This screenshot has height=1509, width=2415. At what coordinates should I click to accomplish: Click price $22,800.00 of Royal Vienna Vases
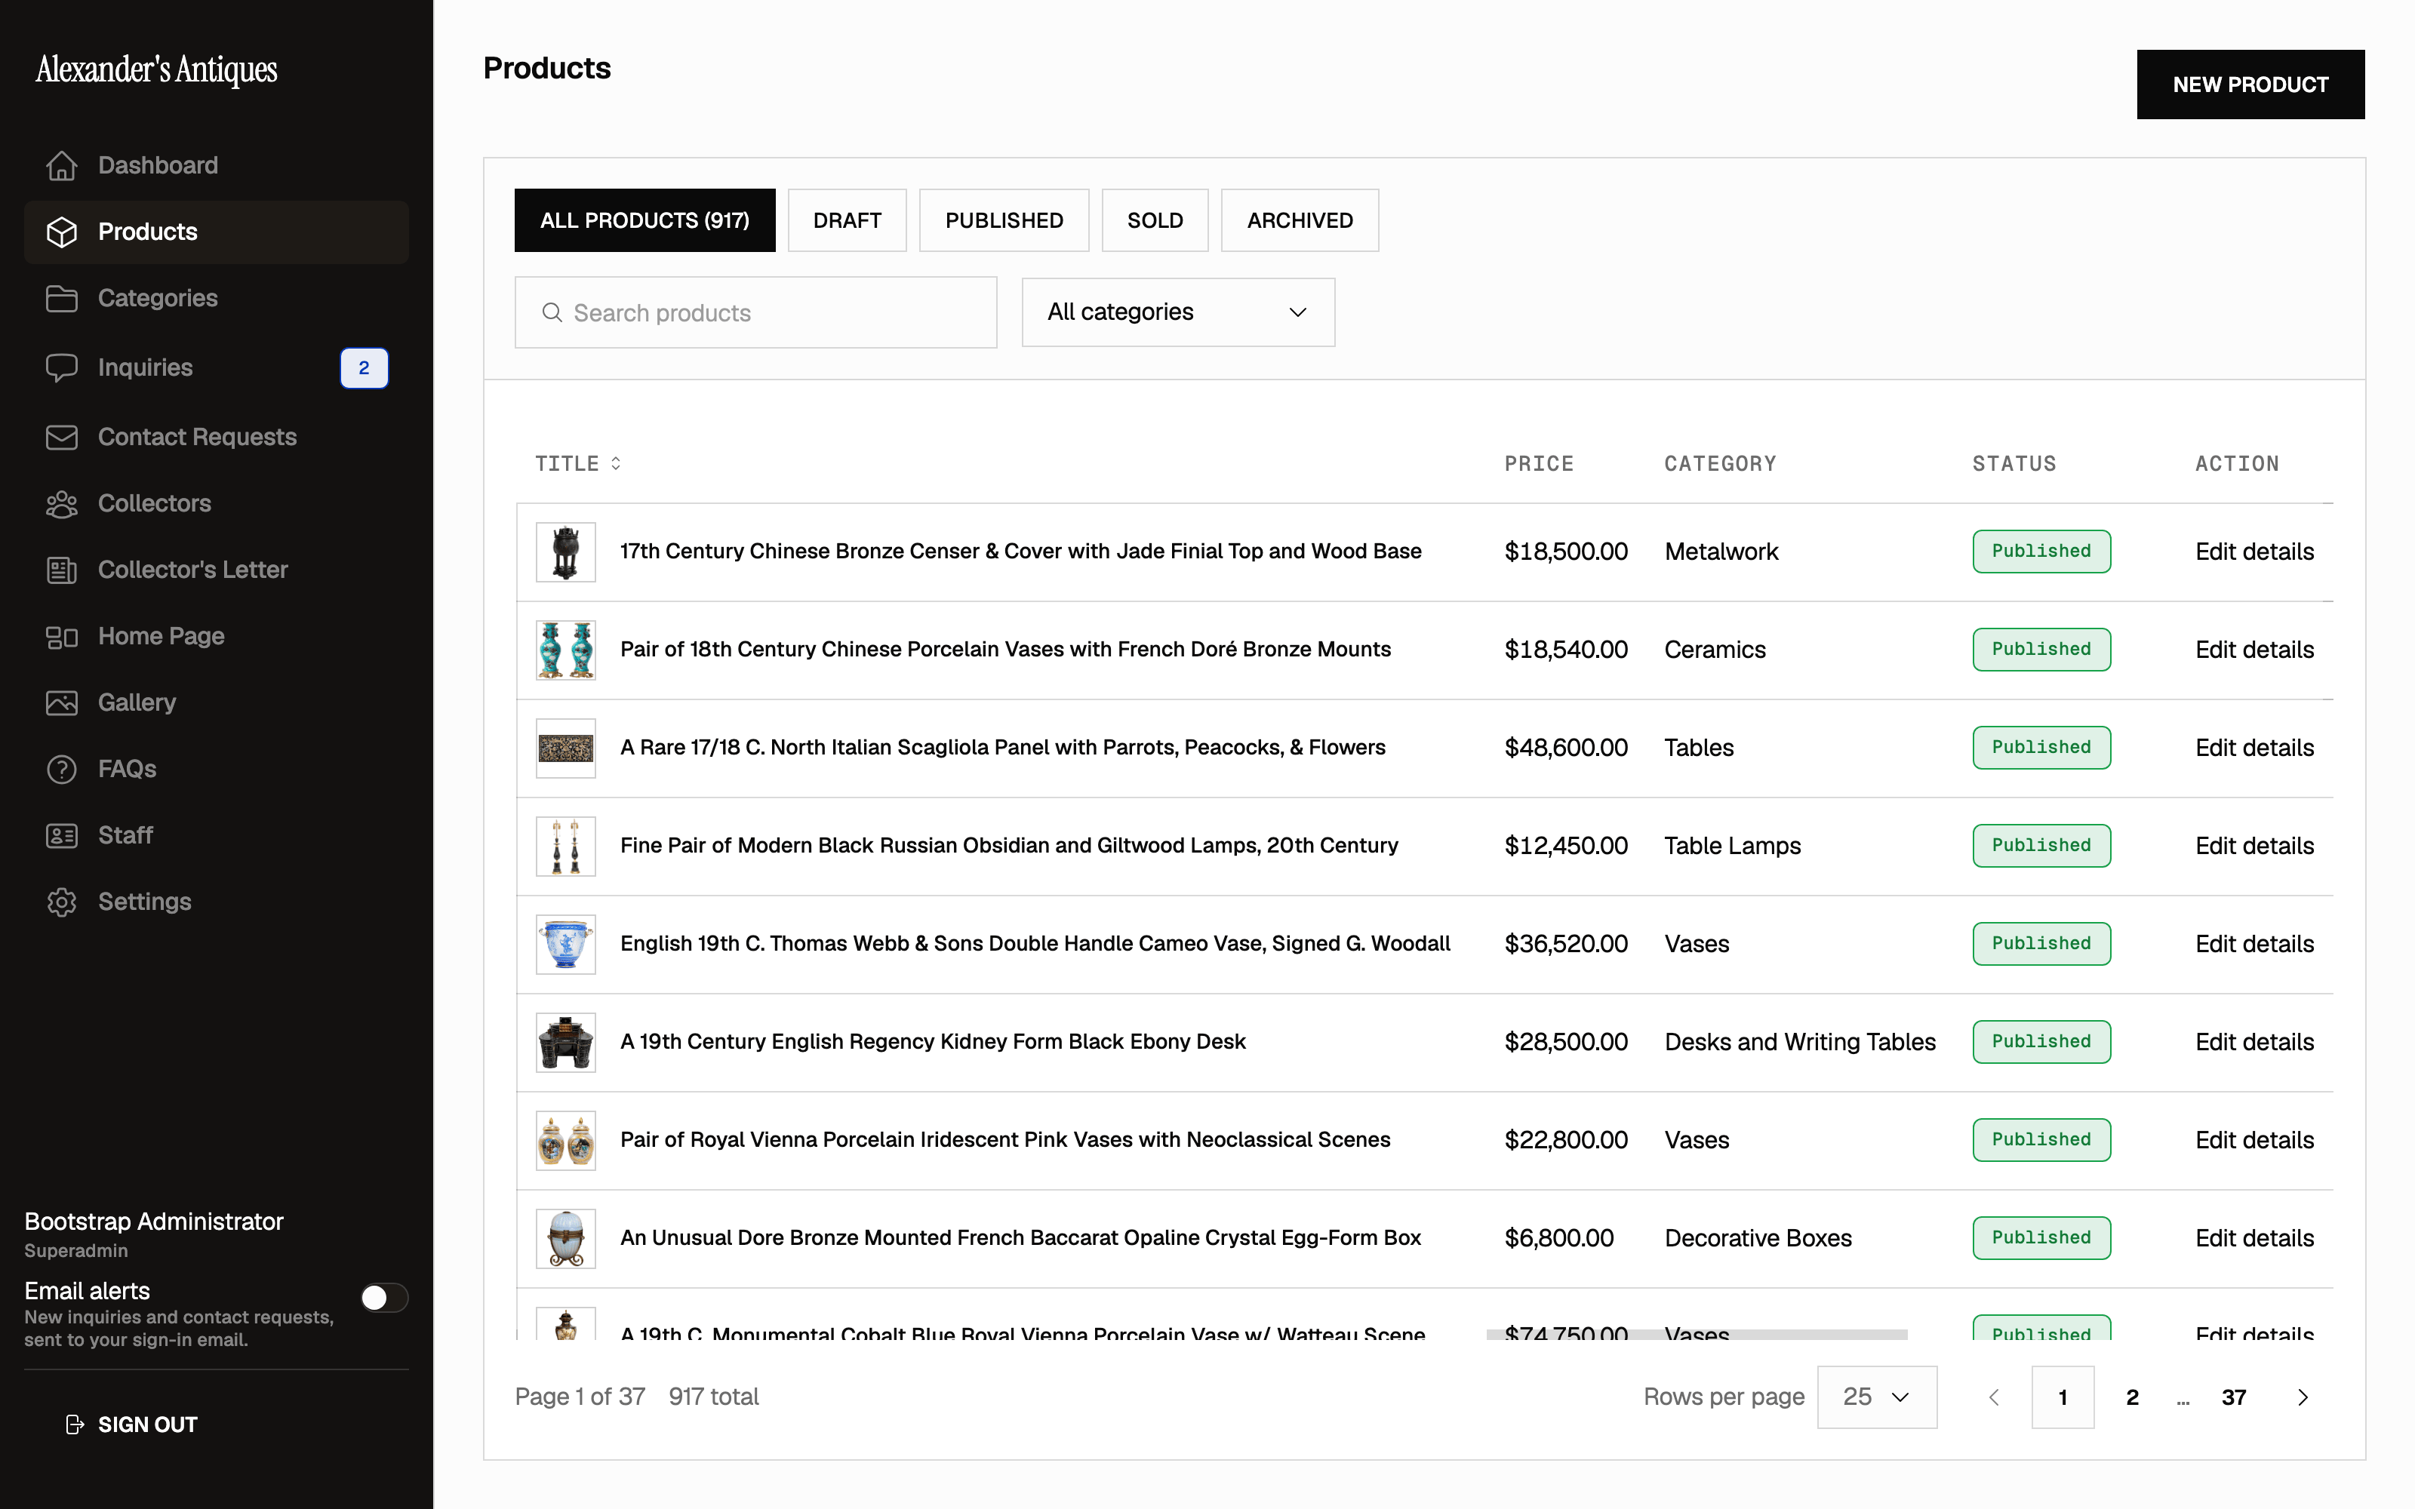click(1566, 1140)
